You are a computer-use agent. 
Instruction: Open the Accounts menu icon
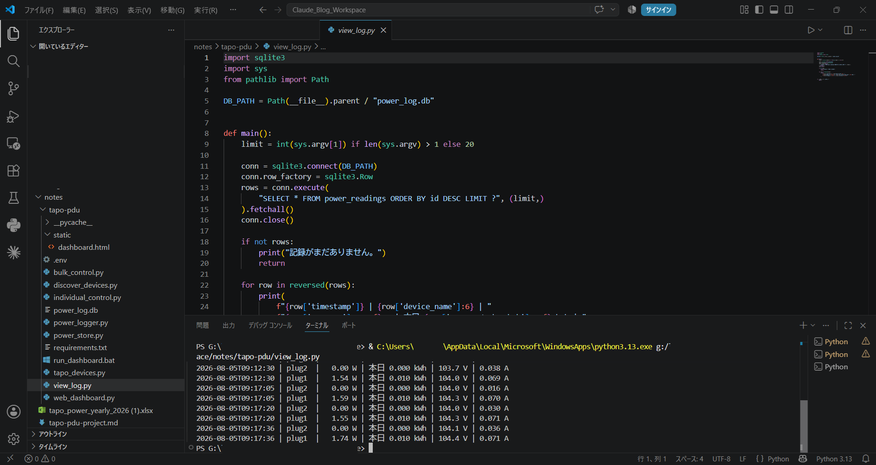(x=14, y=412)
